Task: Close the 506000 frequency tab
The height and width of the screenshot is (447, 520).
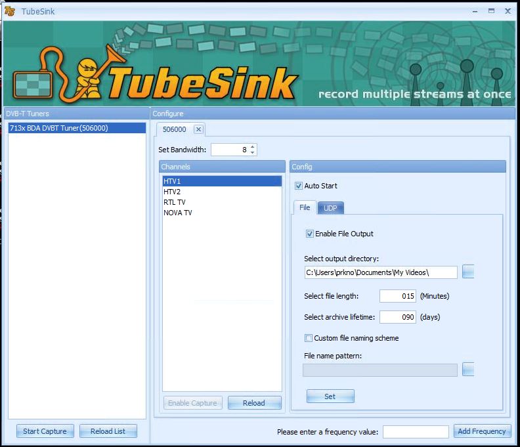Action: (198, 129)
